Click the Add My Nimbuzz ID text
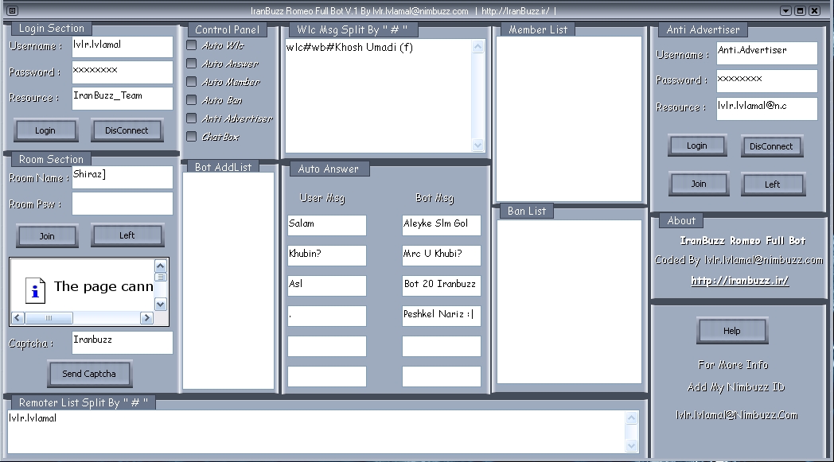The image size is (834, 462). point(736,387)
